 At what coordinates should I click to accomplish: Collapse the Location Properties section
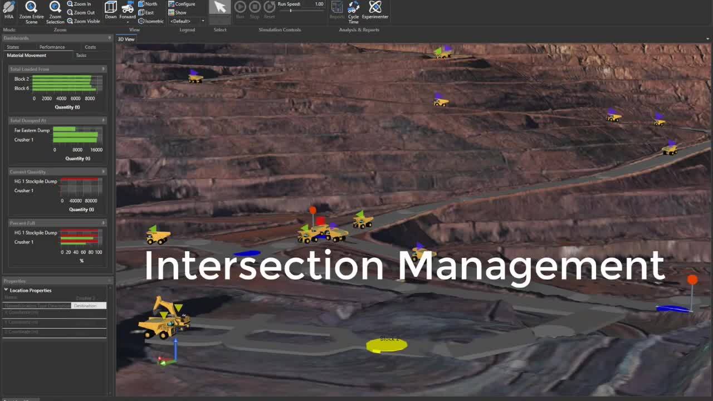[6, 290]
